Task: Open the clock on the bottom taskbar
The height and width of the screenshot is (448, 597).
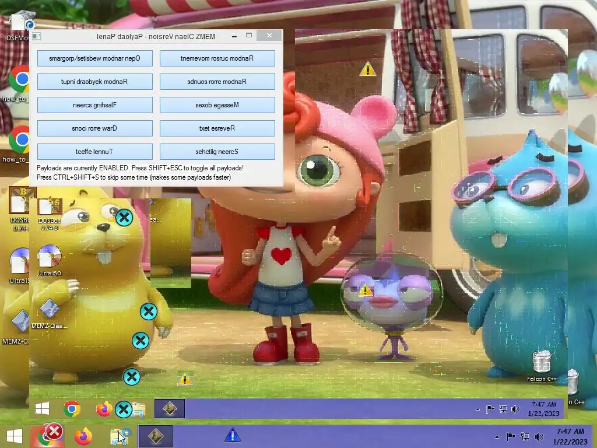Action: 570,436
